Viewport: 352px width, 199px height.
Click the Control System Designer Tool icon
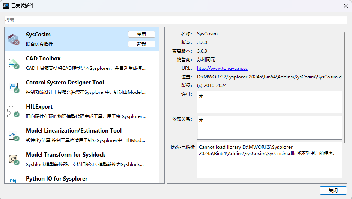pyautogui.click(x=14, y=87)
